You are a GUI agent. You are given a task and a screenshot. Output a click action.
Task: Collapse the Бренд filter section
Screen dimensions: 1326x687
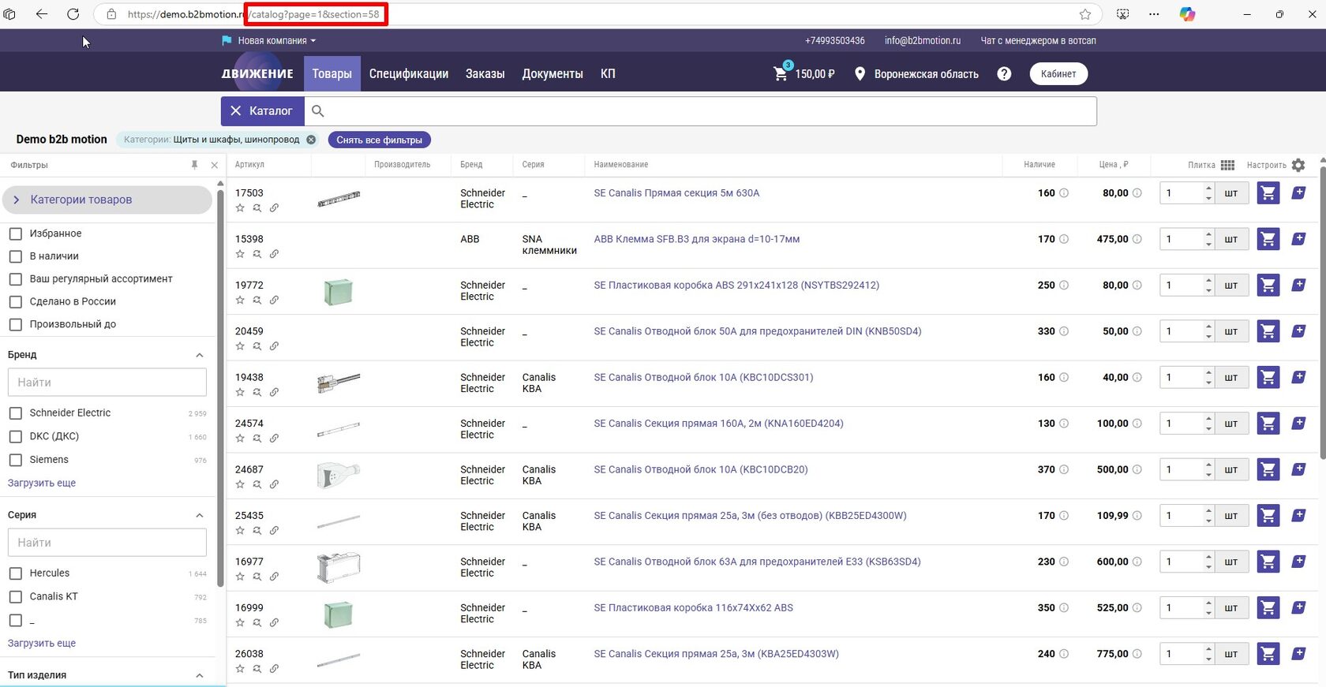point(200,356)
